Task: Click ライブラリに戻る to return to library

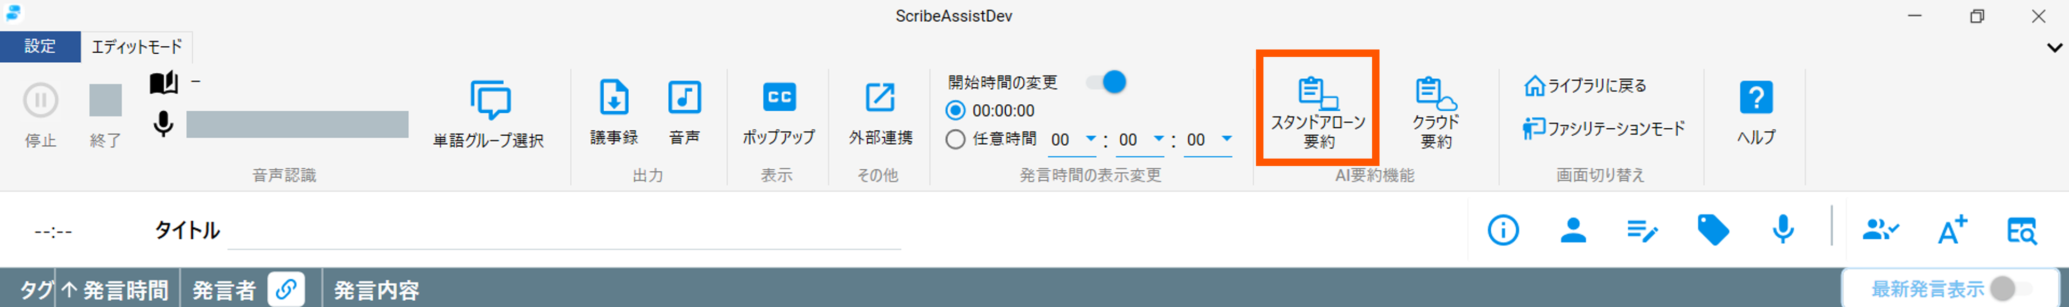Action: (1586, 85)
